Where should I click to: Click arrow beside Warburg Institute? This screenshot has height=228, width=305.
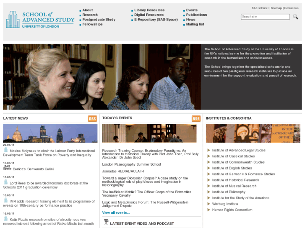(x=209, y=204)
